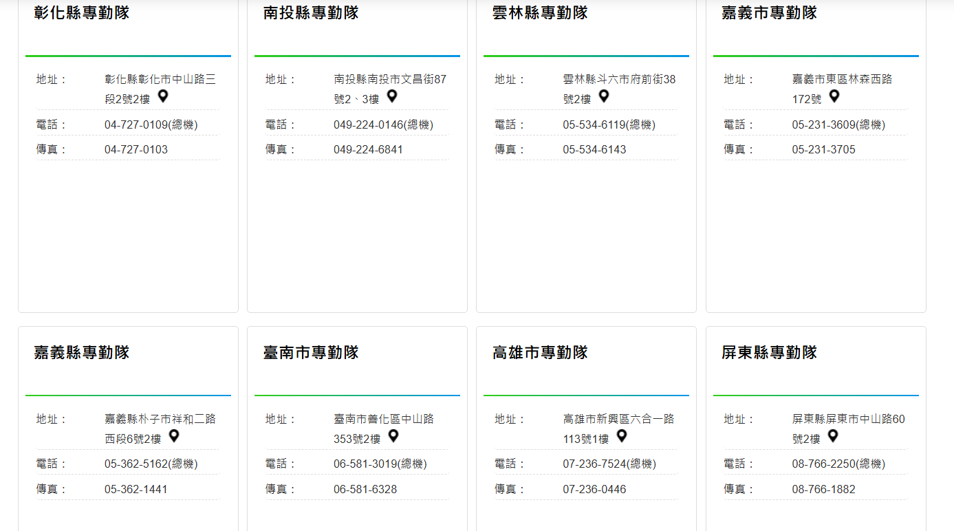The width and height of the screenshot is (954, 531).
Task: Click fax number 049-224-6841 in 南投縣 card
Action: coord(368,150)
